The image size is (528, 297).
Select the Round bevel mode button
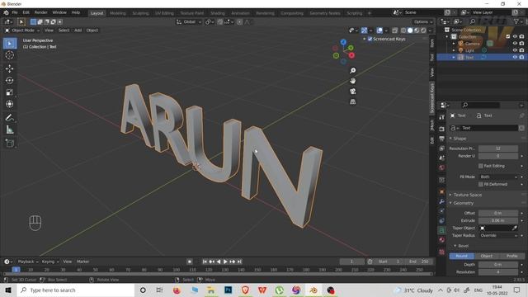(462, 256)
